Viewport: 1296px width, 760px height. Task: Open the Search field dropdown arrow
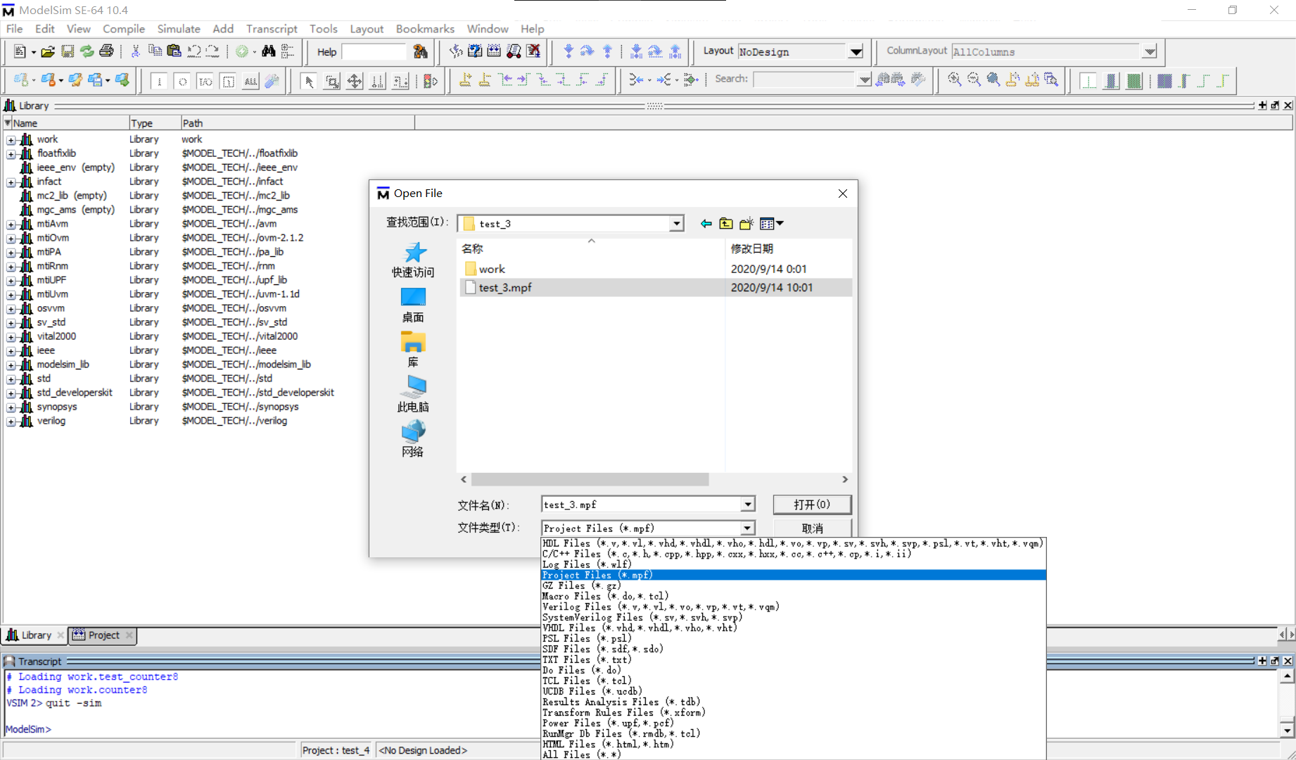[x=864, y=80]
